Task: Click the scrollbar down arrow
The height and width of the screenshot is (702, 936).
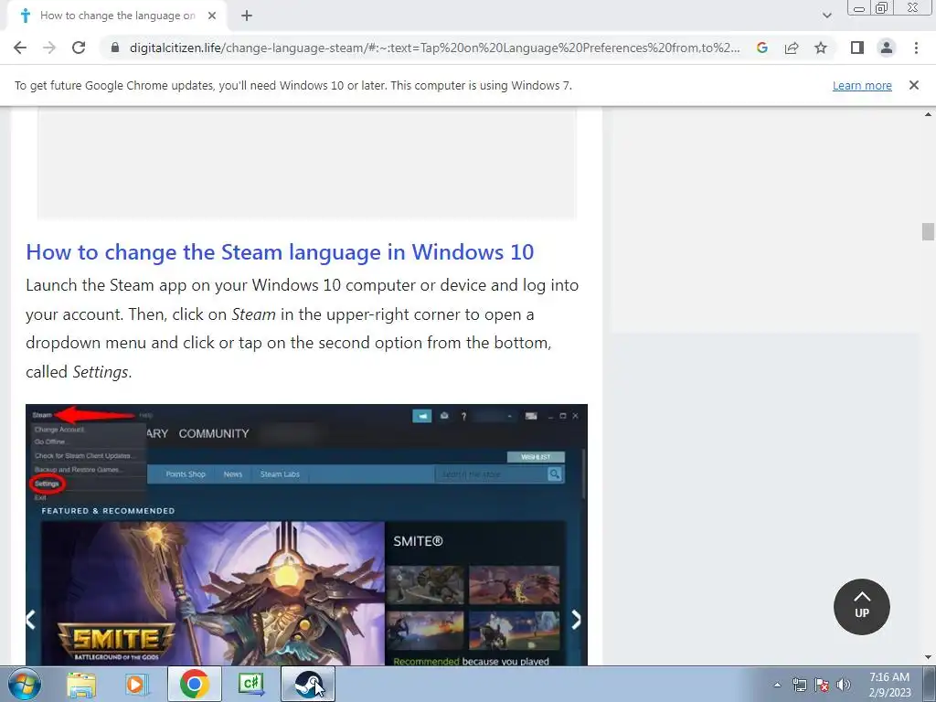Action: [928, 658]
